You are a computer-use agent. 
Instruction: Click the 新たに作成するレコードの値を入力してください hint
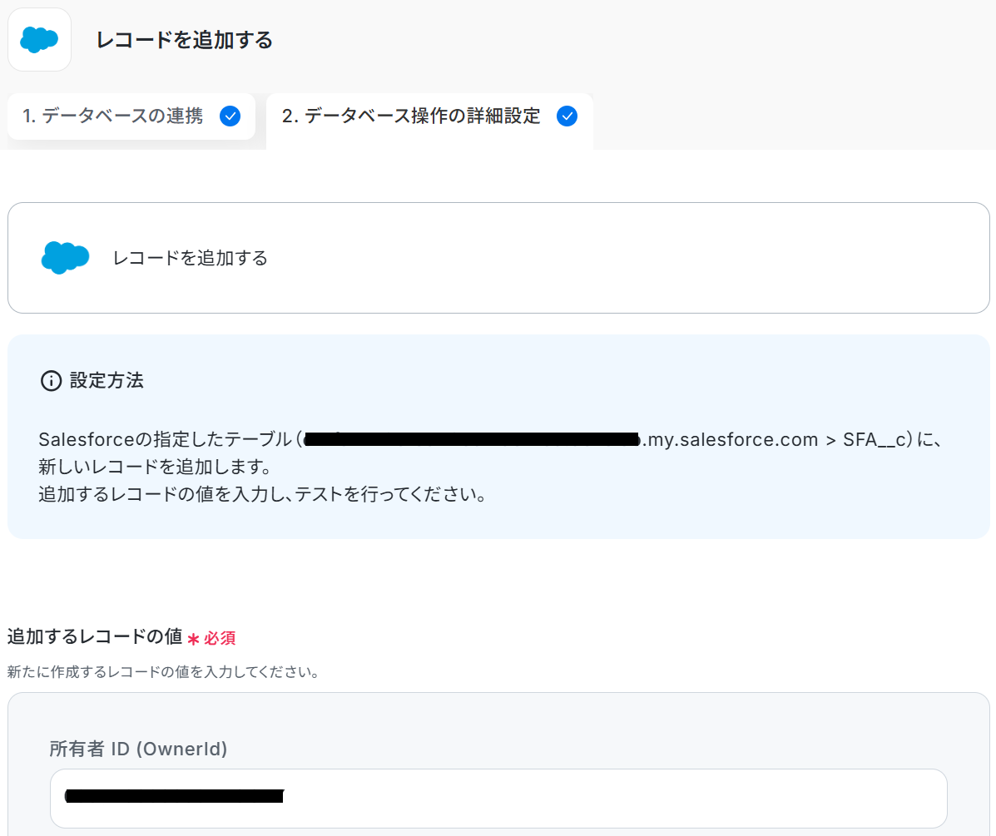tap(163, 671)
